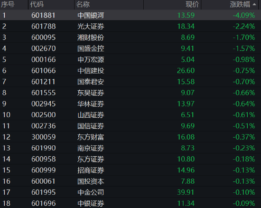261x208 pixels.
Task: Click price 16.08 of 东方财富
Action: pyautogui.click(x=186, y=137)
